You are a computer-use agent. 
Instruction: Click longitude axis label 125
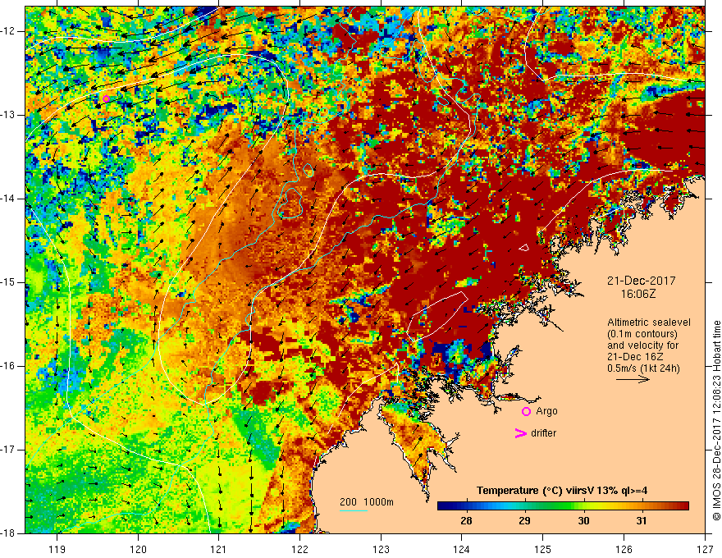click(543, 549)
